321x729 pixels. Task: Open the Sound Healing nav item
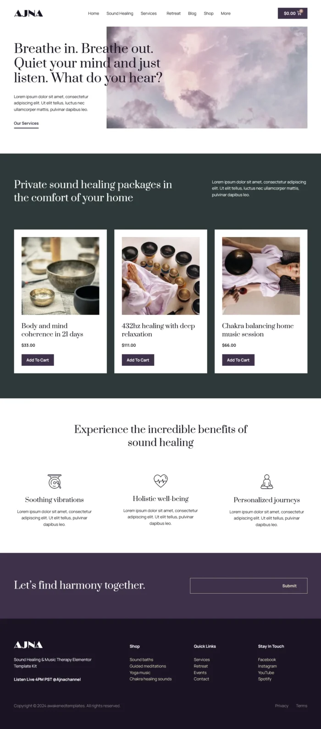[120, 13]
